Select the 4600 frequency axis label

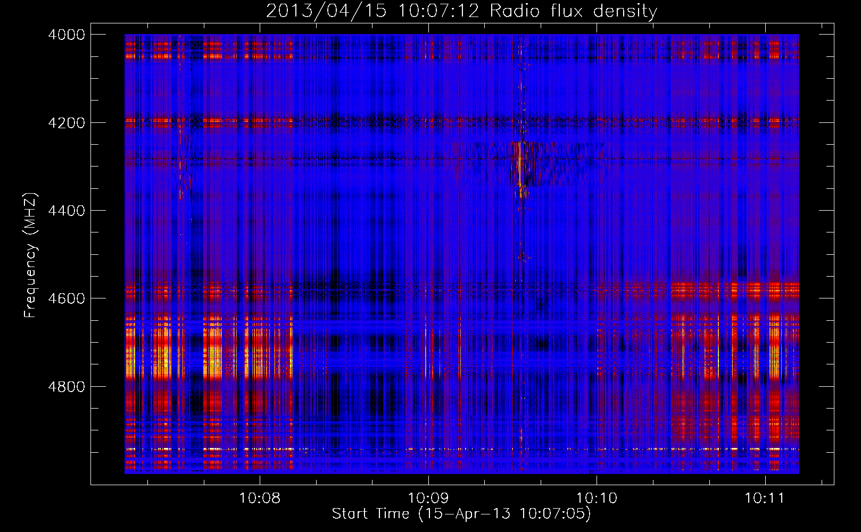pyautogui.click(x=67, y=298)
